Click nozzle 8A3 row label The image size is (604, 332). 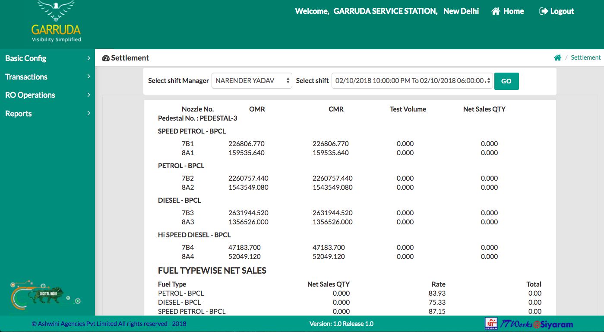point(188,222)
